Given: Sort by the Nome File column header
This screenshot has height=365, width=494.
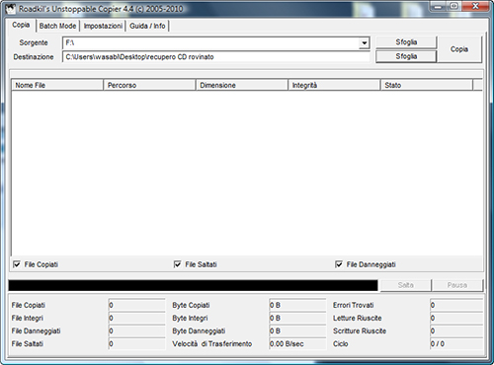Looking at the screenshot, I should [x=57, y=85].
